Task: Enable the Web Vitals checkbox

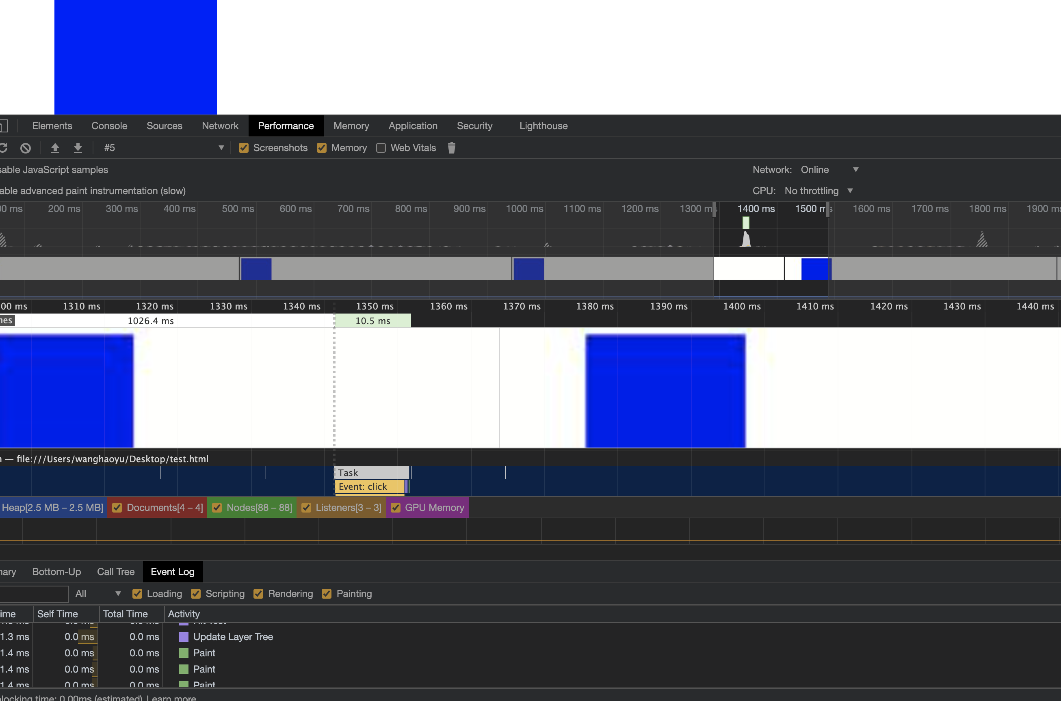Action: (381, 148)
